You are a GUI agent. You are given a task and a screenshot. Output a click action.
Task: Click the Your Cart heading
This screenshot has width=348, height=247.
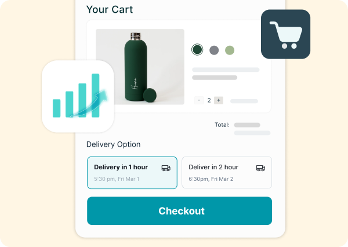(110, 9)
